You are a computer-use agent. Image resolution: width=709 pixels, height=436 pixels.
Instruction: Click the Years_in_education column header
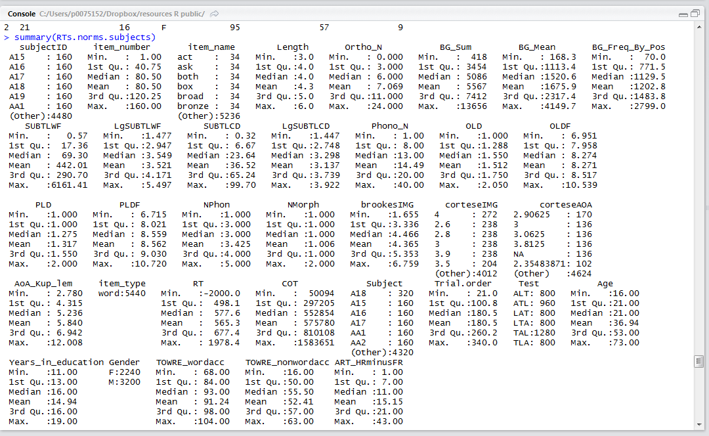[x=56, y=362]
